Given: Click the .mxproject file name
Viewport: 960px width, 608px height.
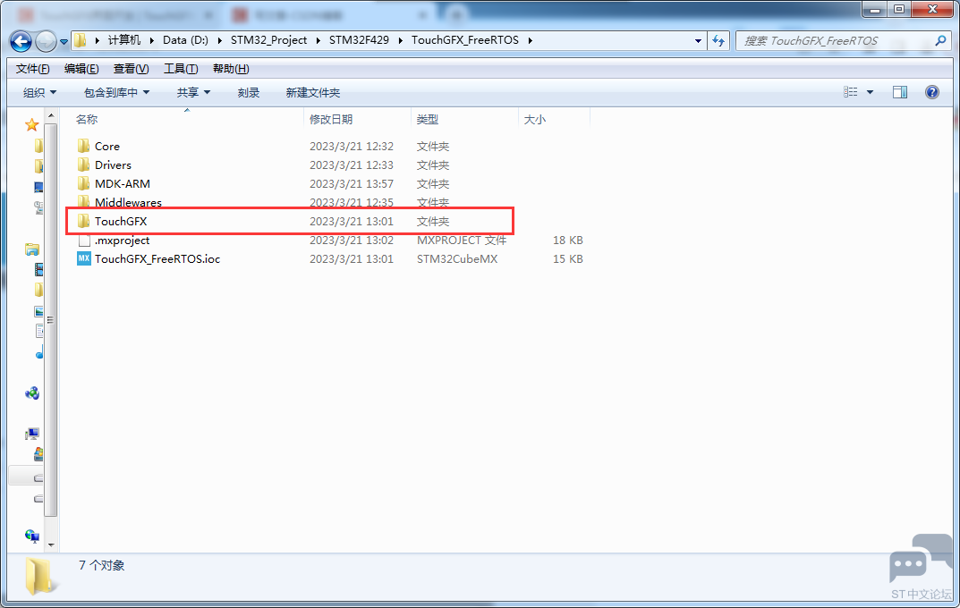Looking at the screenshot, I should coord(122,241).
